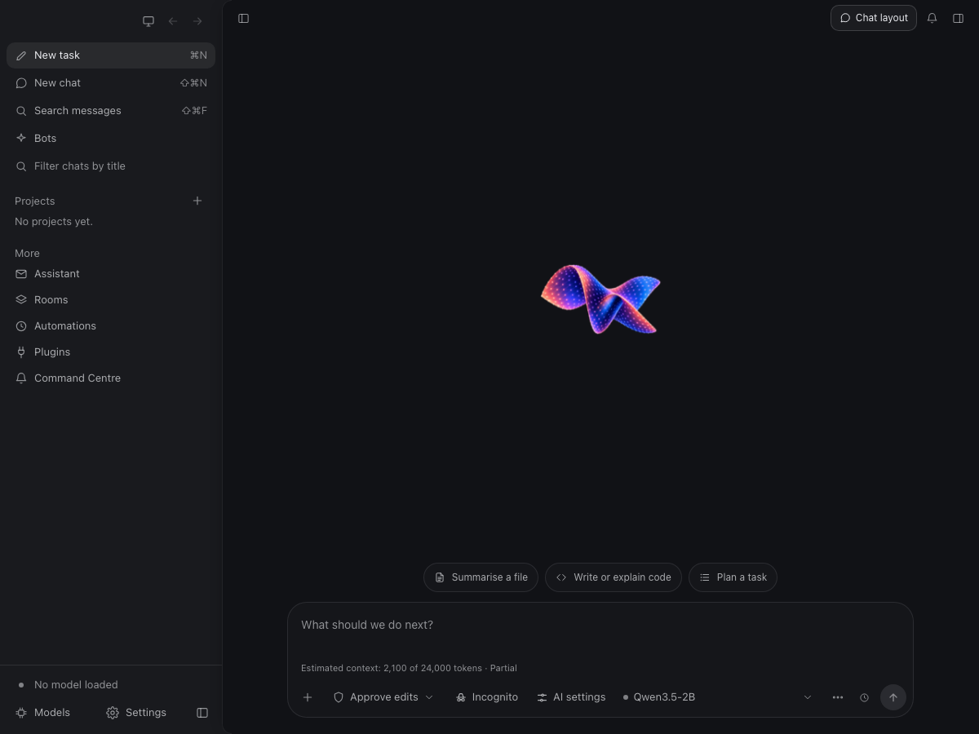Click the plus attach icon in composer
The height and width of the screenshot is (734, 979).
tap(308, 697)
